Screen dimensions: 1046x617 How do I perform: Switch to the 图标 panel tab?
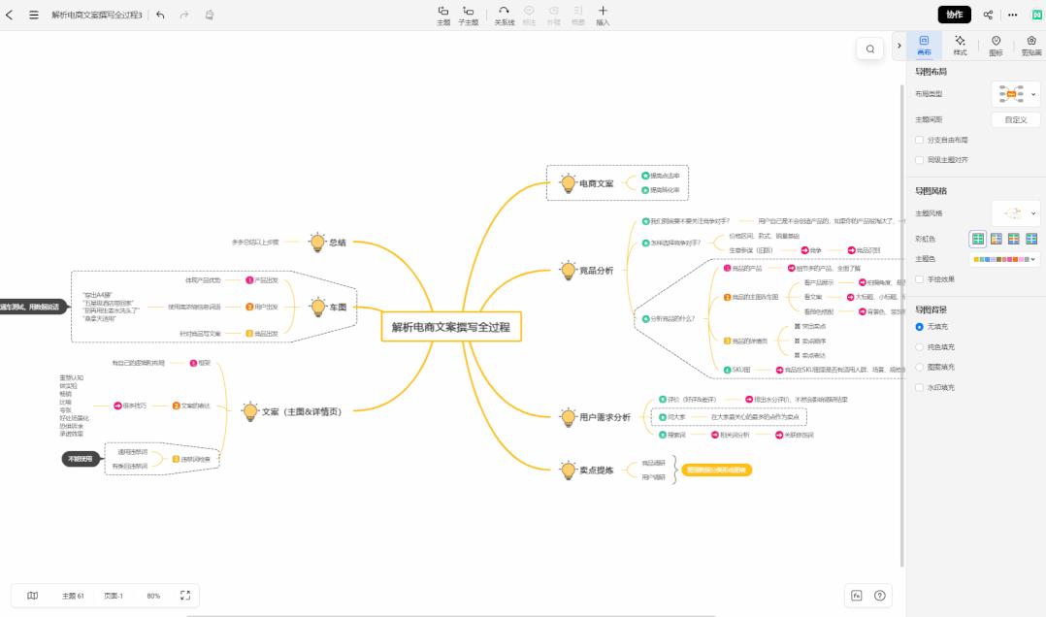pos(996,47)
